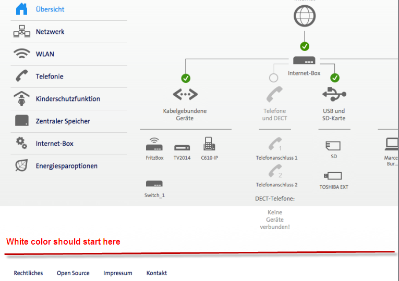
Task: Select the Switch_1 device
Action: [154, 184]
